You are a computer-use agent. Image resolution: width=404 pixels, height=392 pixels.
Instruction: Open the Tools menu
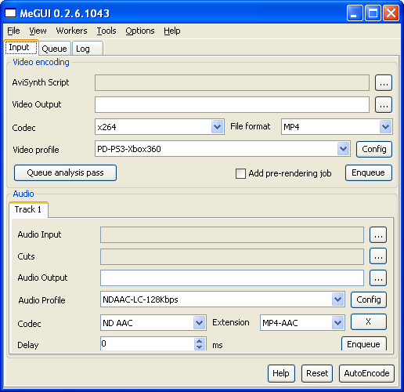pos(106,31)
